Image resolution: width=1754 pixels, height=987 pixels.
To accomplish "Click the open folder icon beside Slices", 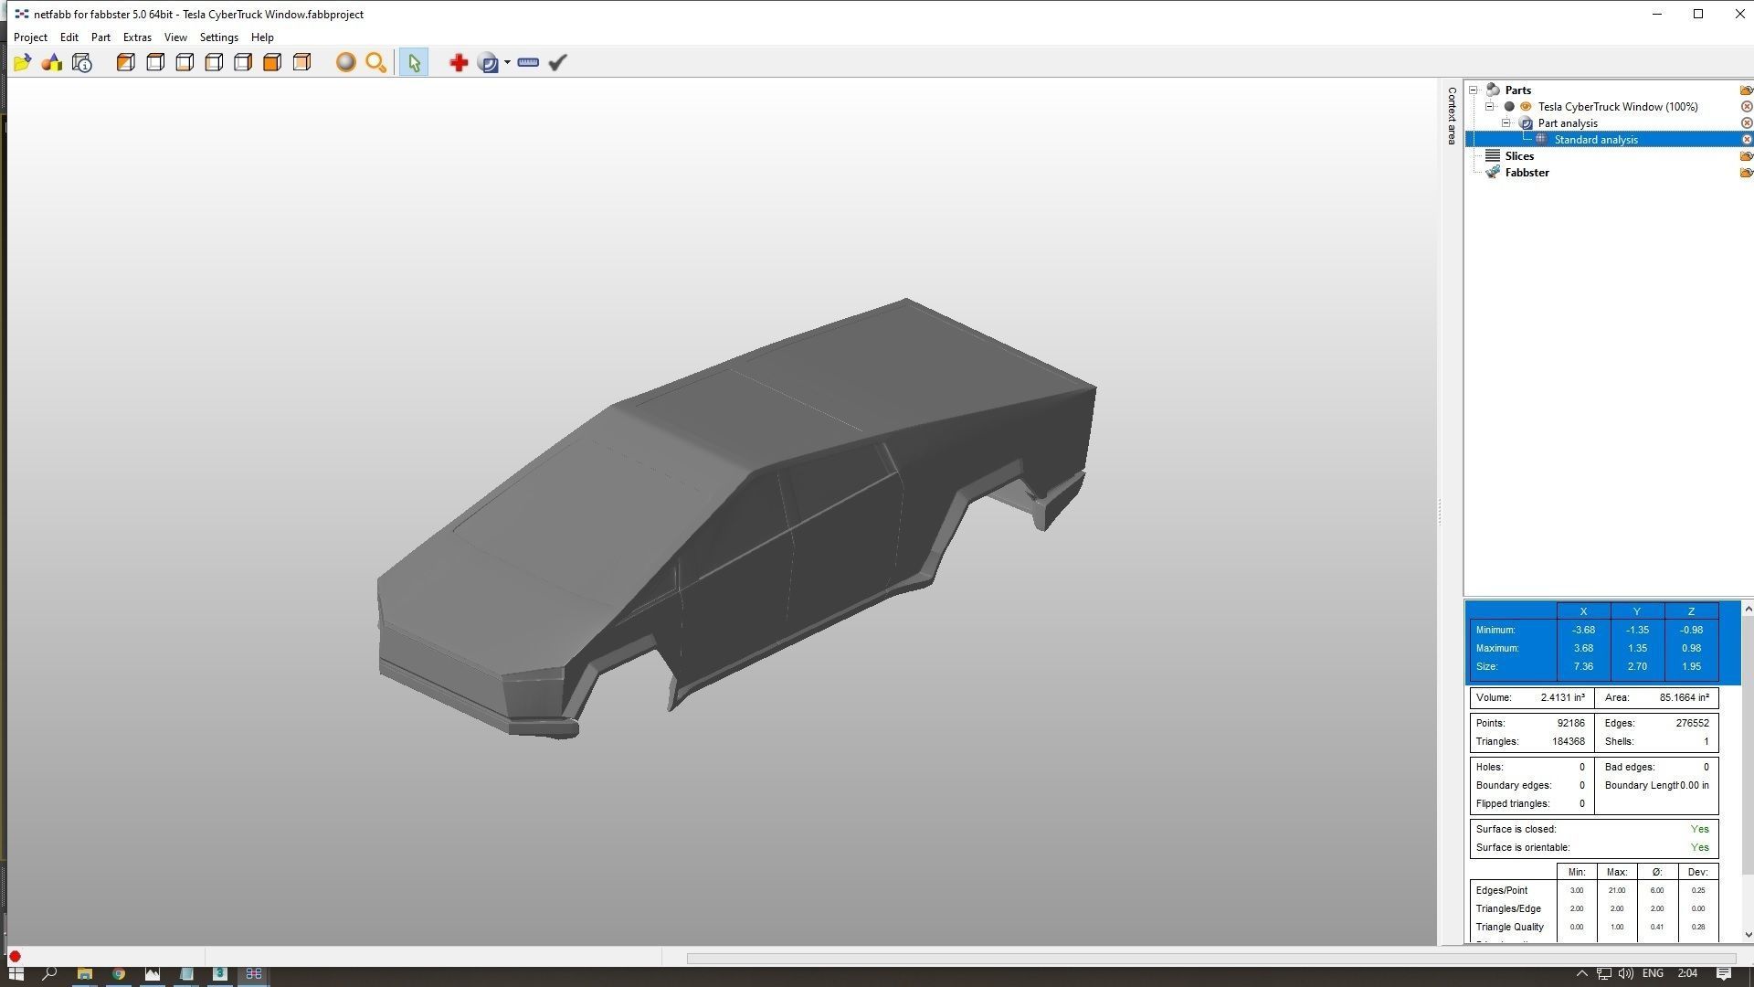I will [1746, 156].
